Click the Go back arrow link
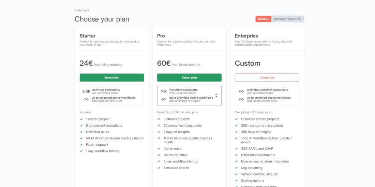Screen dimensions: 375x187 [82, 10]
